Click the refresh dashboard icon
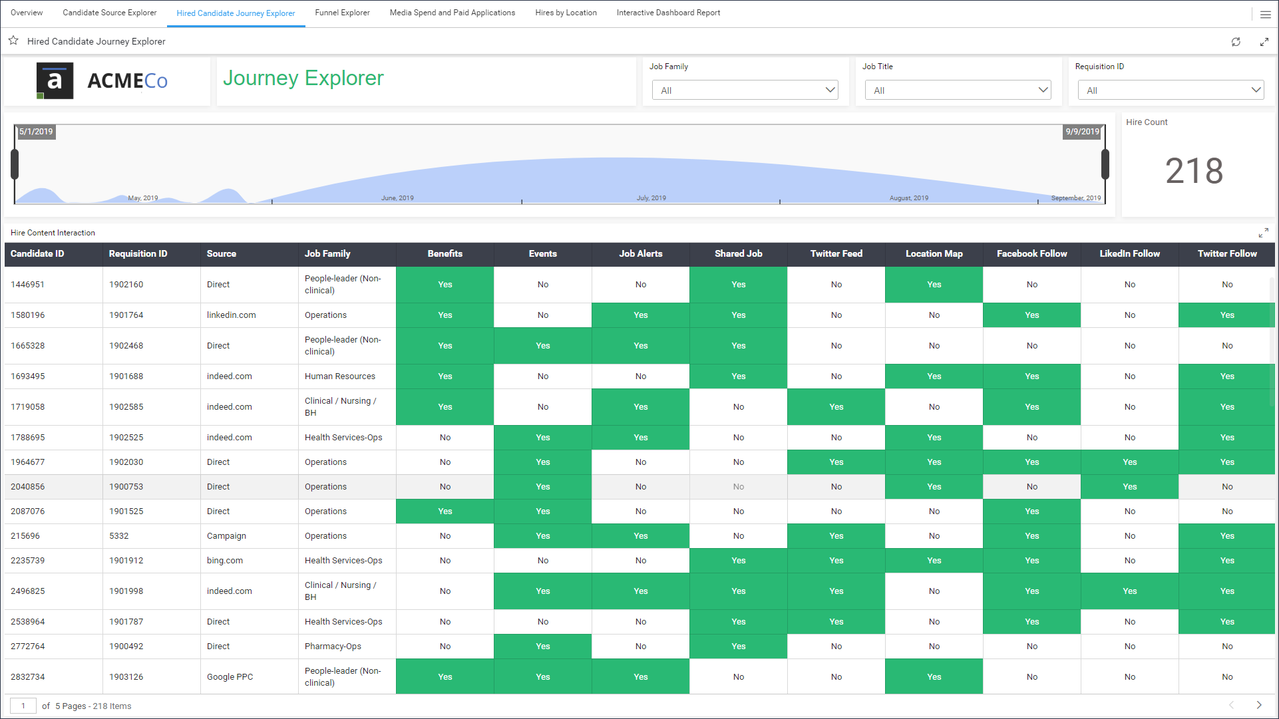 click(x=1236, y=42)
